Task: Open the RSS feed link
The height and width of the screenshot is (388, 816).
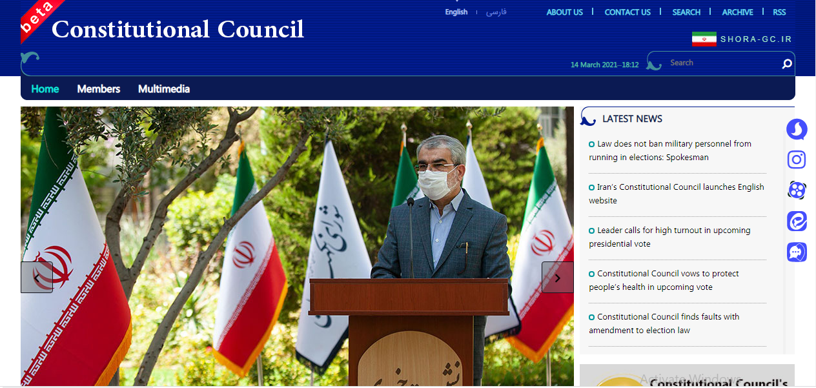Action: (x=779, y=12)
